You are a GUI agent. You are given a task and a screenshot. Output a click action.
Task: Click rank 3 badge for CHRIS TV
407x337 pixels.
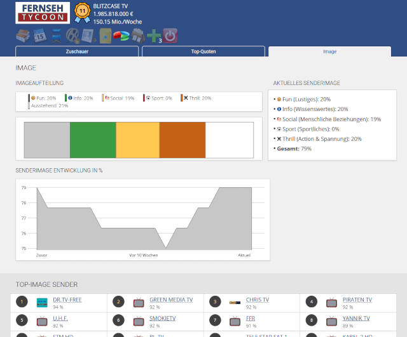click(215, 301)
